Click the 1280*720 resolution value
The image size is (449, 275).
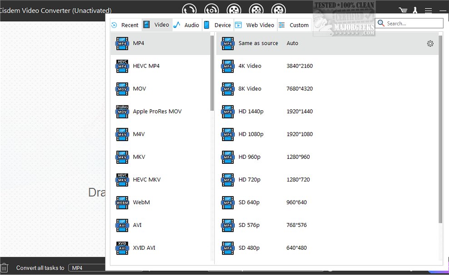(x=298, y=180)
